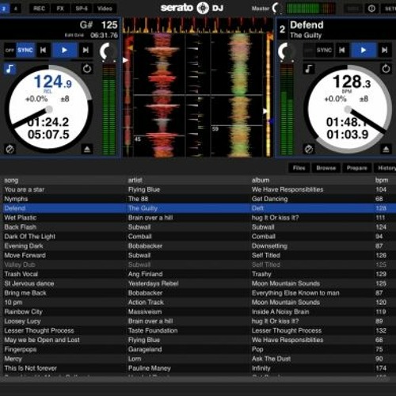Screen dimensions: 396x396
Task: Adjust gain knob of the 124.9 BPM deck
Action: (108, 52)
